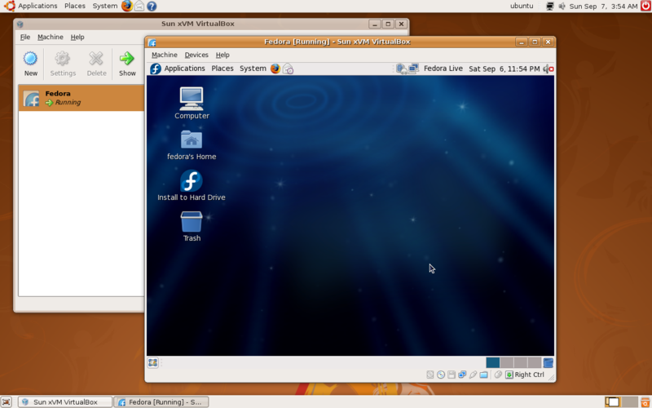
Task: Open the Trash icon on Fedora desktop
Action: click(192, 227)
